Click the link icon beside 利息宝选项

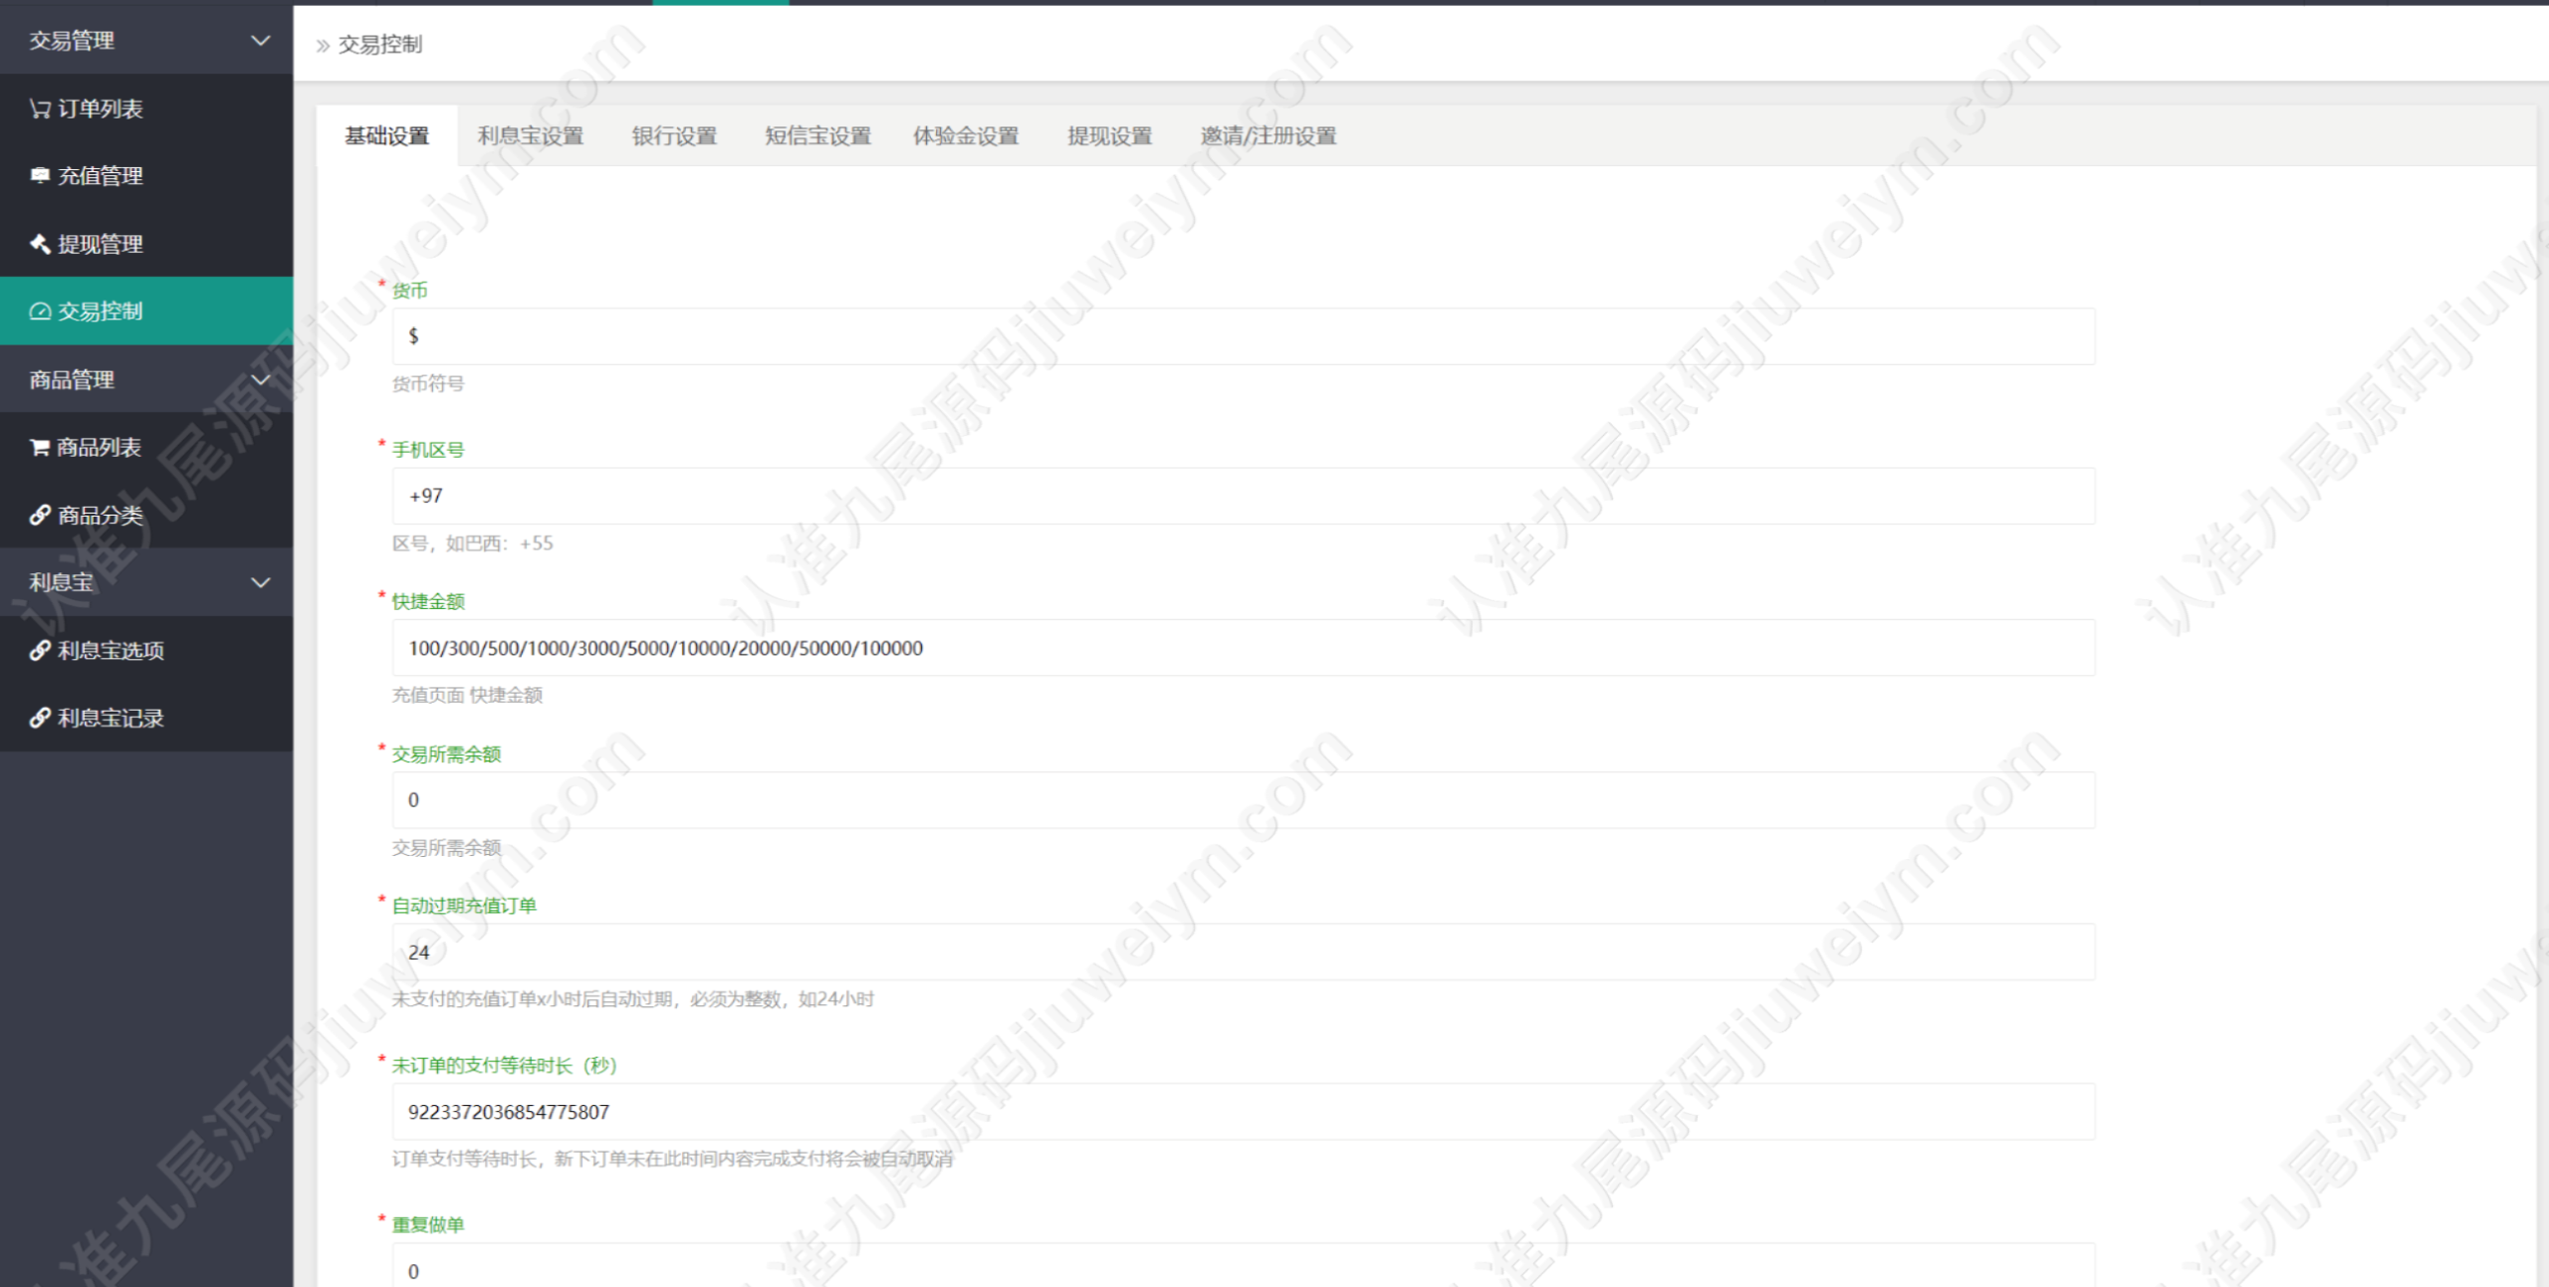(x=40, y=650)
